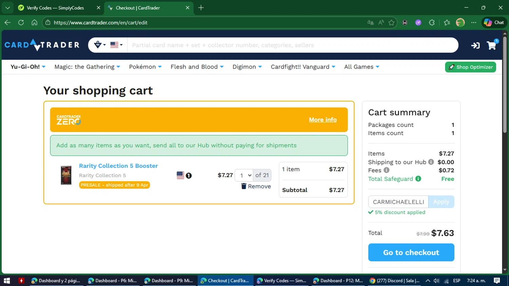The image size is (509, 286).
Task: Open the browser profile avatar
Action: point(460,22)
